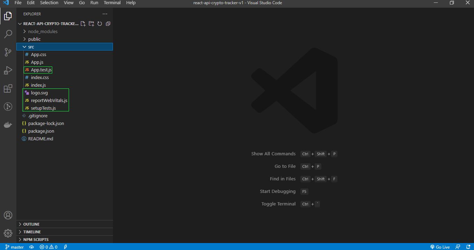Open the Manage gear icon
The image size is (474, 250).
(8, 233)
